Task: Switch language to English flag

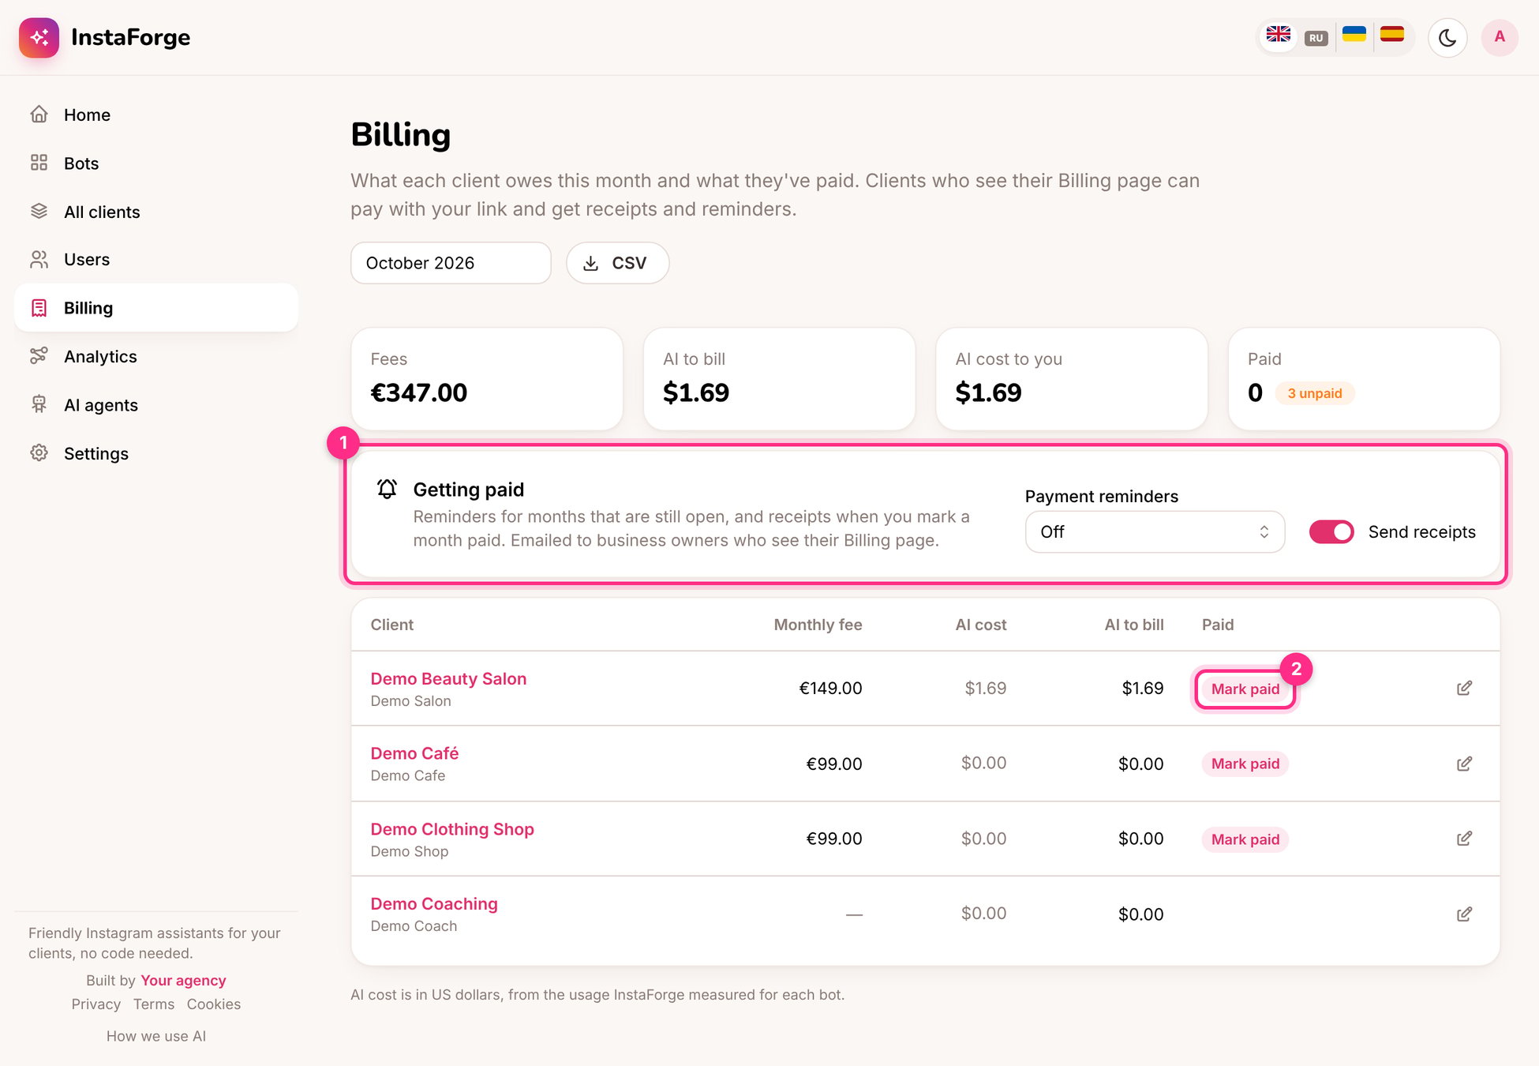Action: pyautogui.click(x=1278, y=36)
